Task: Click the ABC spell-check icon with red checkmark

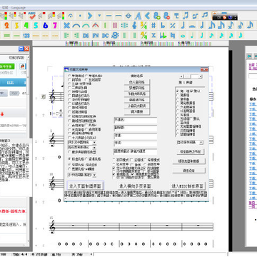Action: [31, 16]
